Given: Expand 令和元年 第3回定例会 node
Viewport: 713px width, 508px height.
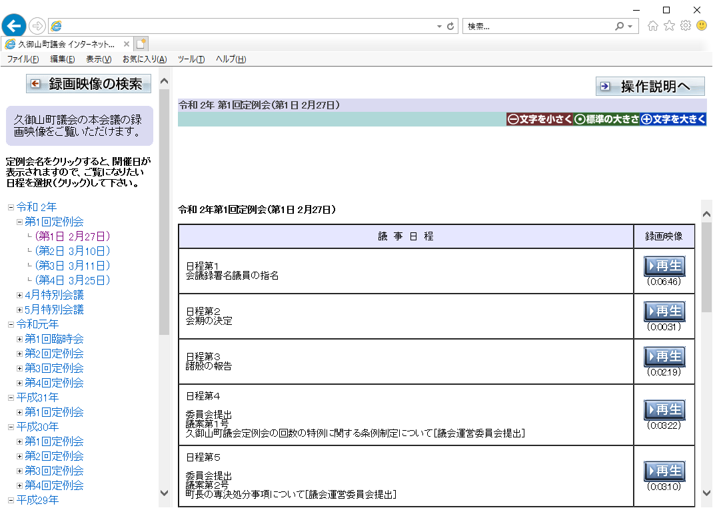Looking at the screenshot, I should pos(19,368).
